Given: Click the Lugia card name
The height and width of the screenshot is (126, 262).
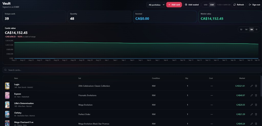Looking at the screenshot, I should tap(17, 84).
